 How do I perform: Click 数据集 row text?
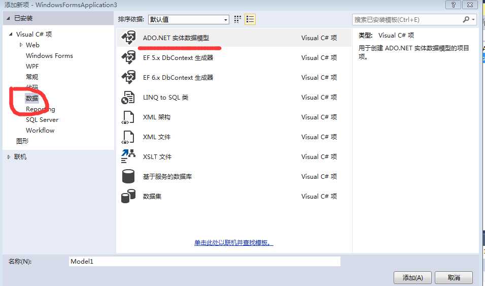click(152, 197)
